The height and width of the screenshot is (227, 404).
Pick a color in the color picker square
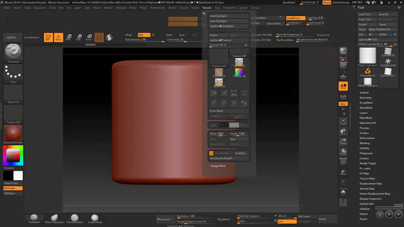(13, 155)
